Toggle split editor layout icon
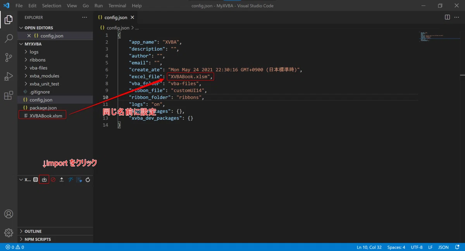Viewport: 465px width, 251px height. [x=447, y=17]
